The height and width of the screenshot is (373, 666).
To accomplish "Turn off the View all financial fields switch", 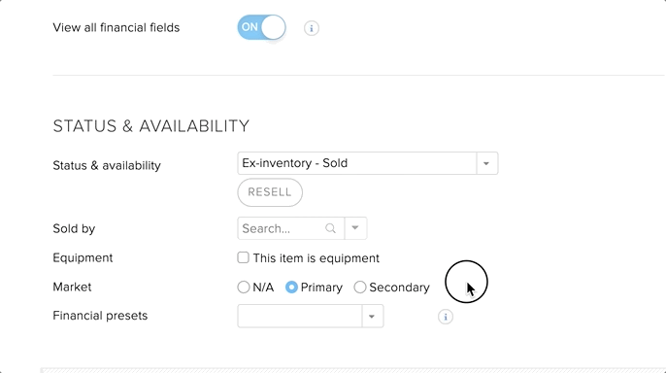I will click(262, 27).
